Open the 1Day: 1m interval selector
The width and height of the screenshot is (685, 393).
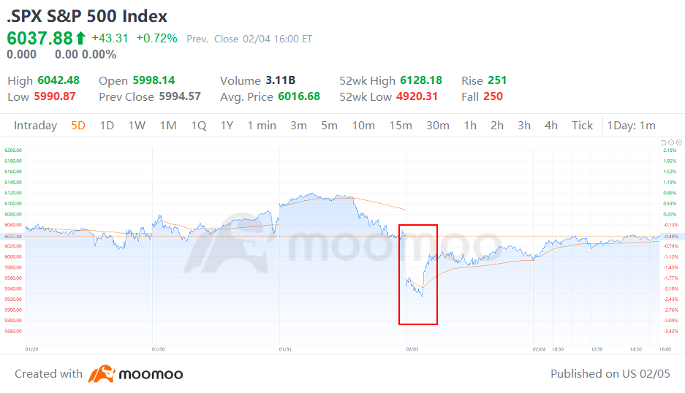(x=631, y=126)
